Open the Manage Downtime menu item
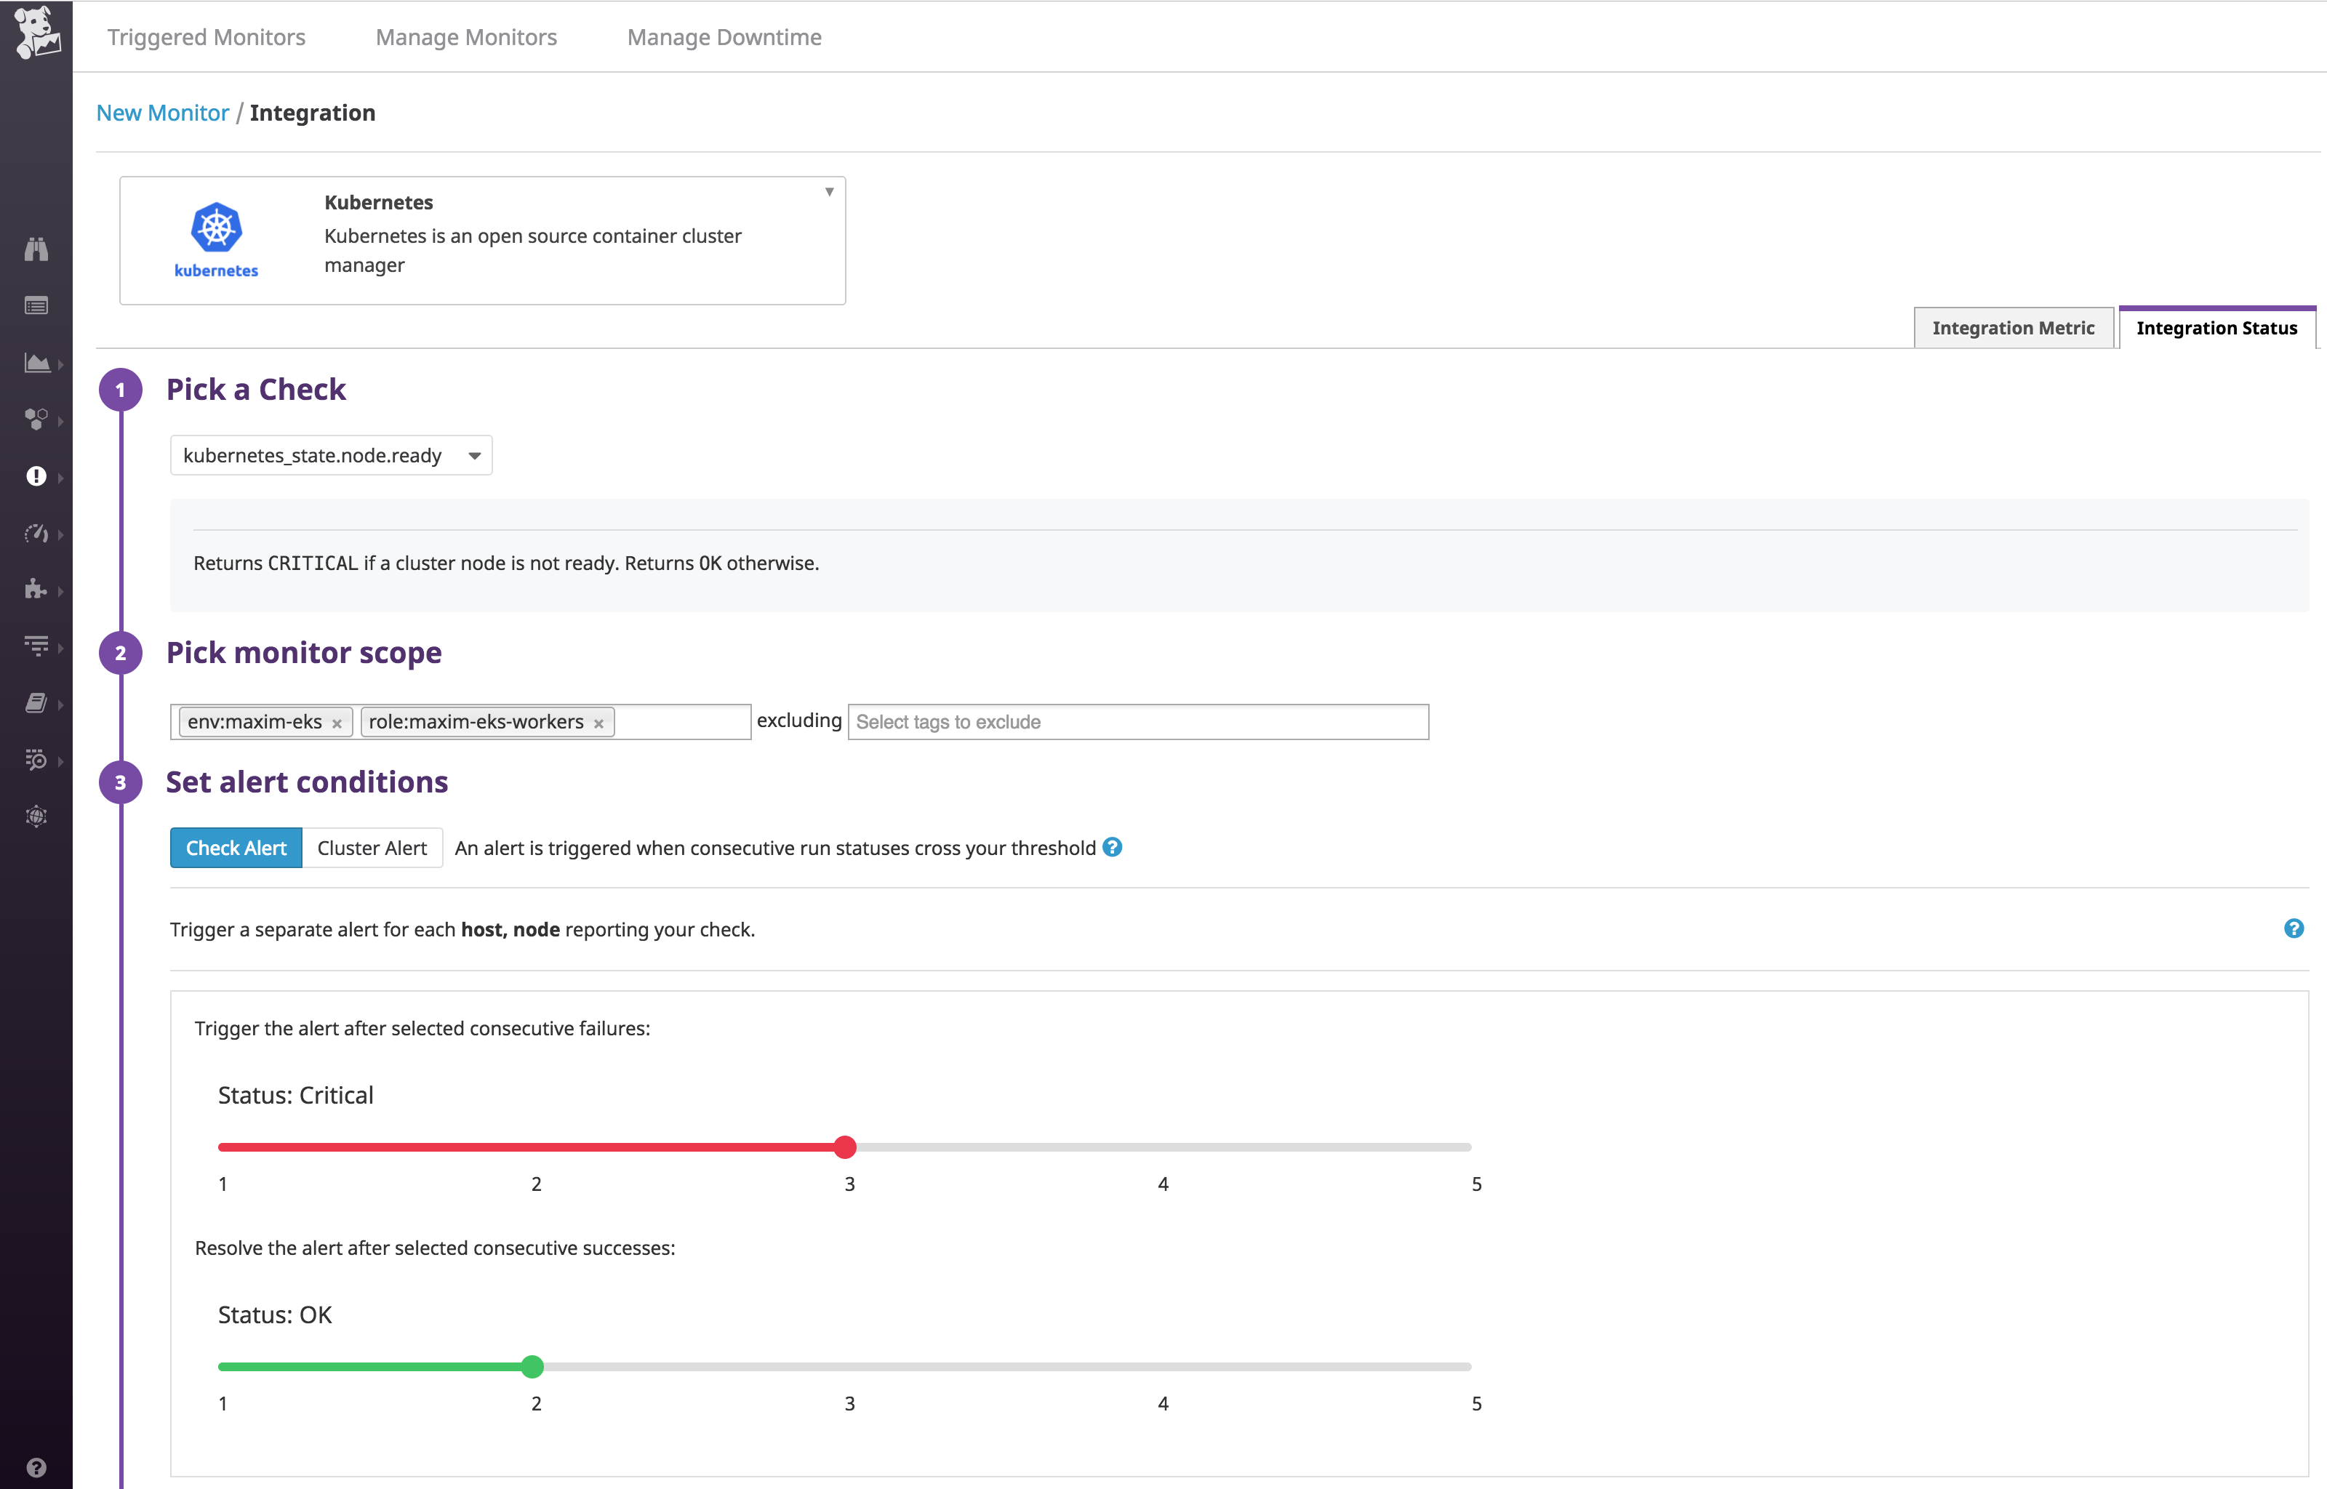The image size is (2327, 1489). point(724,37)
